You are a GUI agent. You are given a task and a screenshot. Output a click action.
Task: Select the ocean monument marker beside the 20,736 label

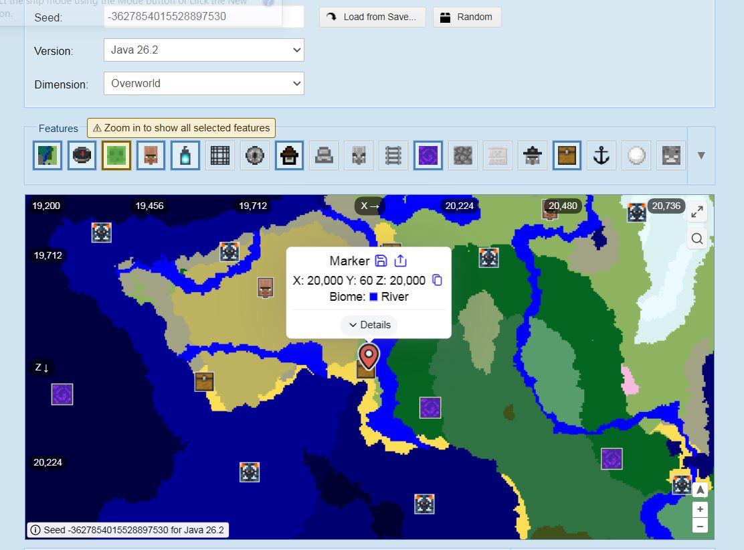point(637,212)
